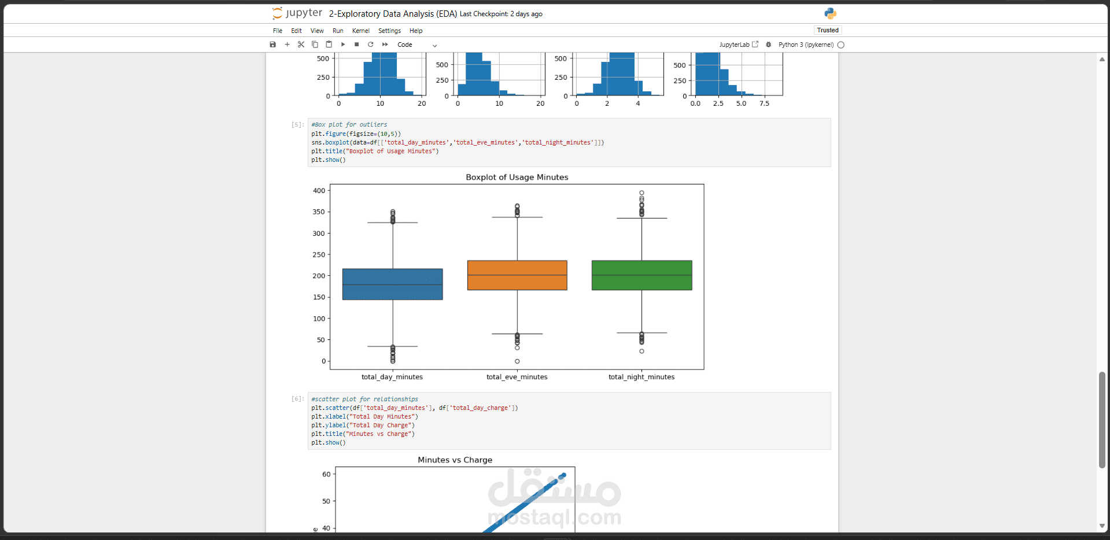Click the orange total_eve_minutes box
The image size is (1110, 540).
(517, 275)
